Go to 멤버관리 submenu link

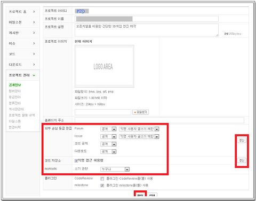[15, 91]
